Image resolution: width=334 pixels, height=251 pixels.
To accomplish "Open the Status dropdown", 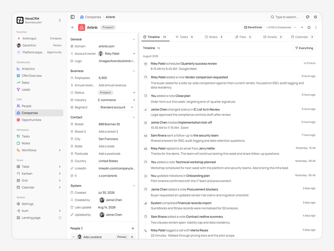I will (117, 93).
